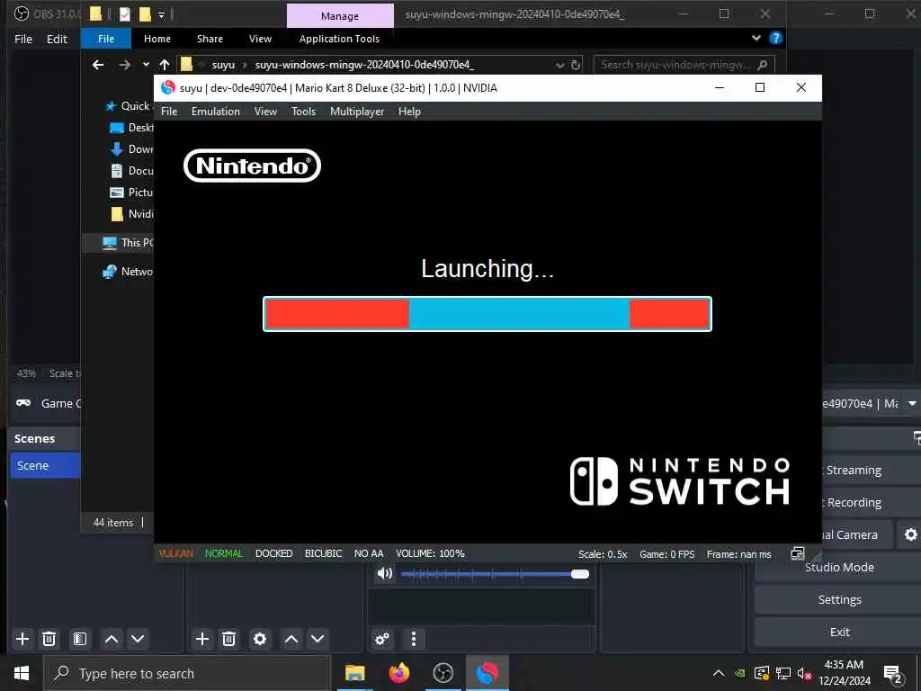Image resolution: width=921 pixels, height=691 pixels.
Task: Click VOLUME: 100% in suyu status bar
Action: 430,553
